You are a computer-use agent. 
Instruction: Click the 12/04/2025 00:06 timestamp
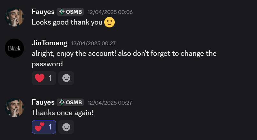[110, 12]
